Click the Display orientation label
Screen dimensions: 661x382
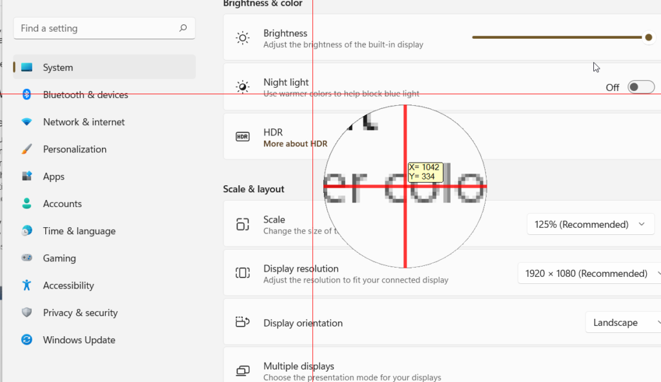point(303,323)
